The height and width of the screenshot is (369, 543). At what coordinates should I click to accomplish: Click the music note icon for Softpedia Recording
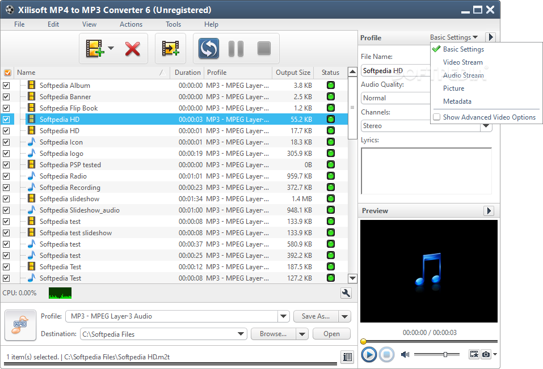tap(32, 186)
